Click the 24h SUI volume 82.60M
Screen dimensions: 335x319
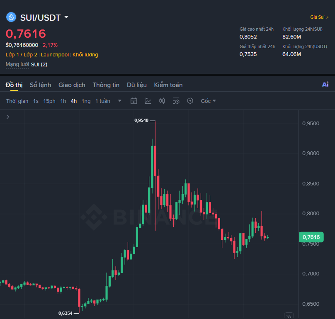click(x=291, y=37)
